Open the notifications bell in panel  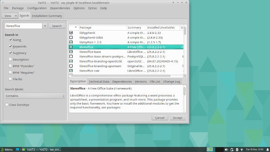pyautogui.click(x=268, y=150)
